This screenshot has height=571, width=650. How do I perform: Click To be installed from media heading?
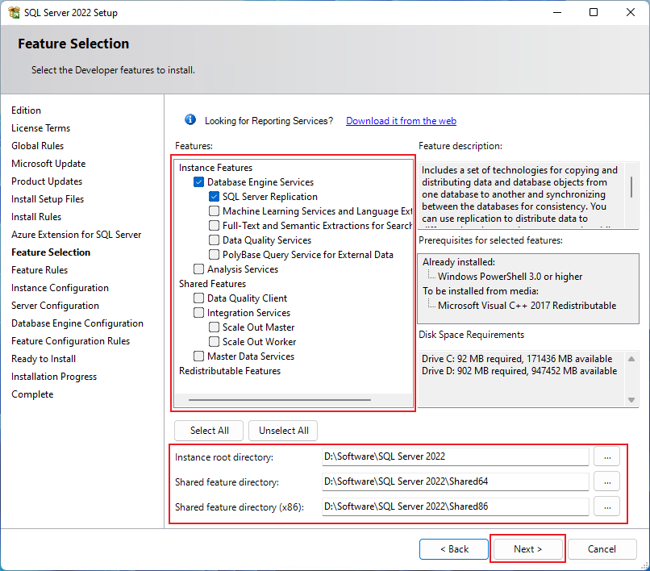(481, 291)
